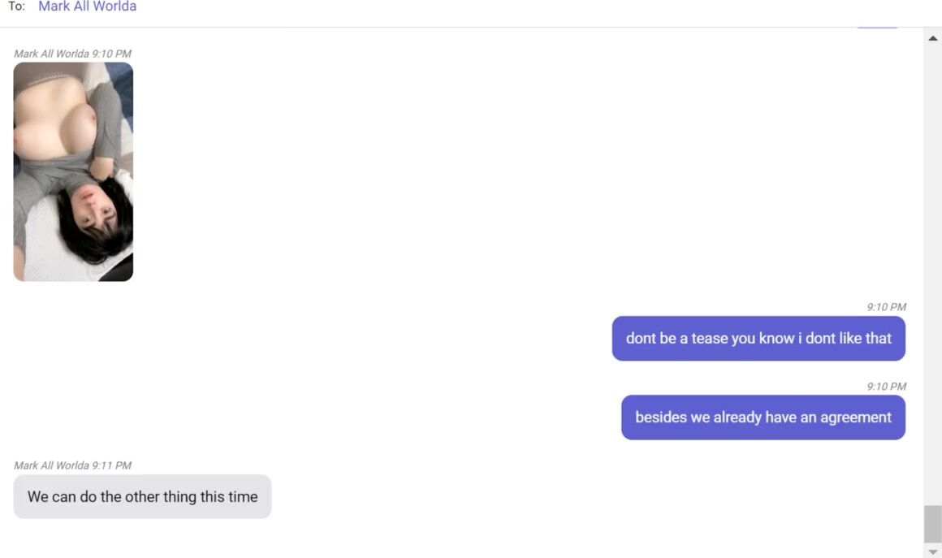The width and height of the screenshot is (942, 558).
Task: Open the received photo attachment thumbnail
Action: [x=73, y=171]
